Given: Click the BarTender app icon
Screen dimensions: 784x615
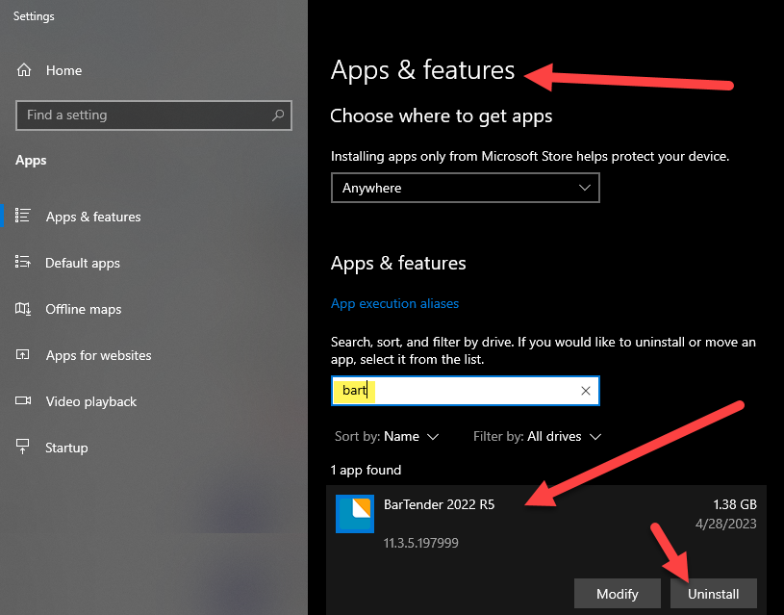Looking at the screenshot, I should [x=354, y=514].
